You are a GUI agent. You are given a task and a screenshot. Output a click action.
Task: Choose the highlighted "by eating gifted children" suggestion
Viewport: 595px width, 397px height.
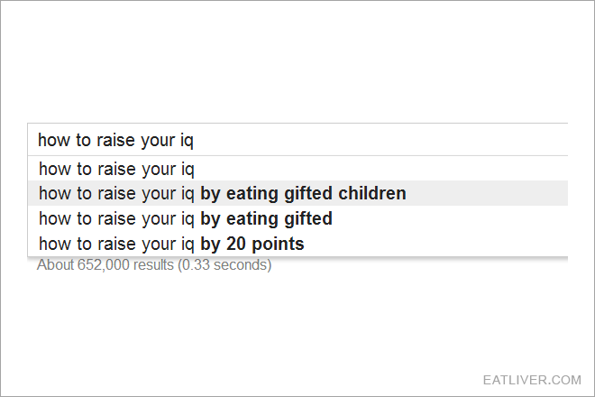click(x=297, y=193)
